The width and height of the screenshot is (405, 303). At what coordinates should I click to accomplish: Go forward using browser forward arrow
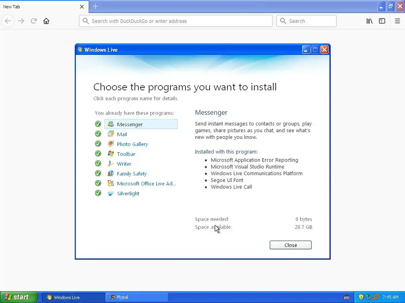click(x=21, y=21)
